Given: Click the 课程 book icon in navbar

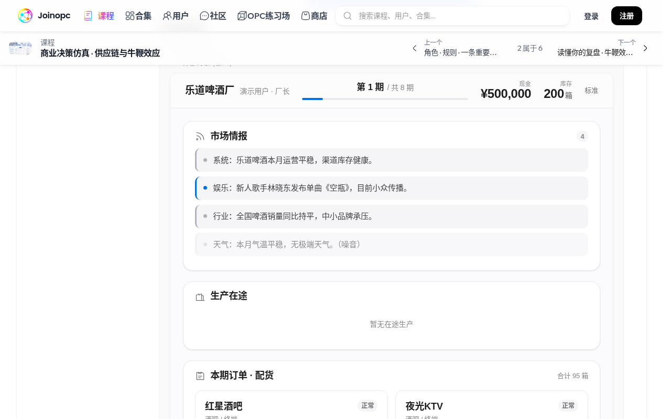Looking at the screenshot, I should coord(88,16).
